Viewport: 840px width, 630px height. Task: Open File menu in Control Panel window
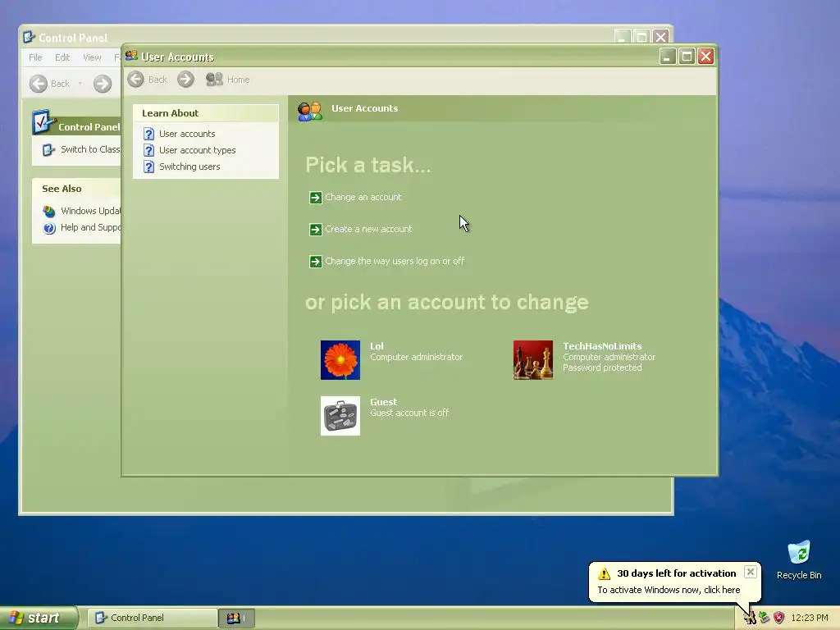[x=35, y=57]
